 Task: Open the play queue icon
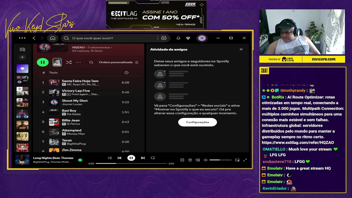coord(190,160)
